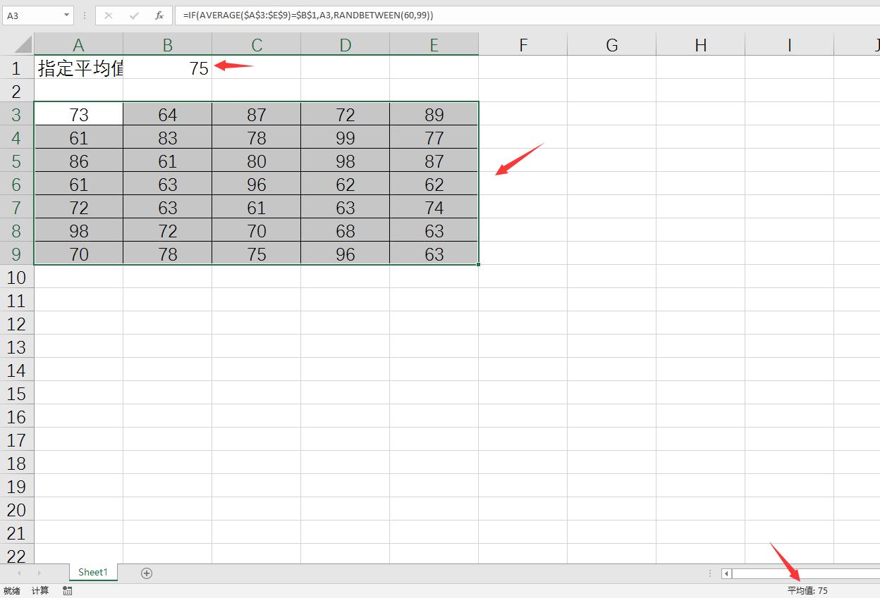Select column C header
Image resolution: width=880 pixels, height=598 pixels.
256,44
